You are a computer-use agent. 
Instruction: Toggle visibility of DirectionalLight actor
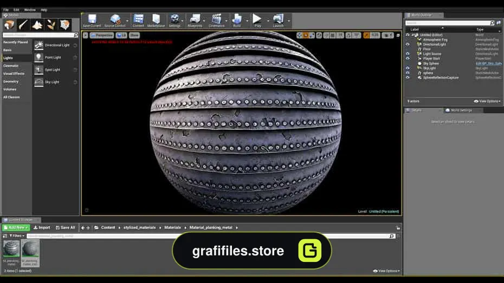point(408,44)
